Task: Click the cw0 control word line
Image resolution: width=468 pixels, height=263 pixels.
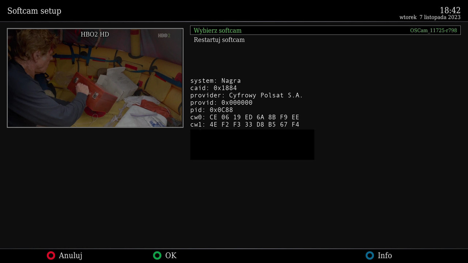Action: pos(245,117)
